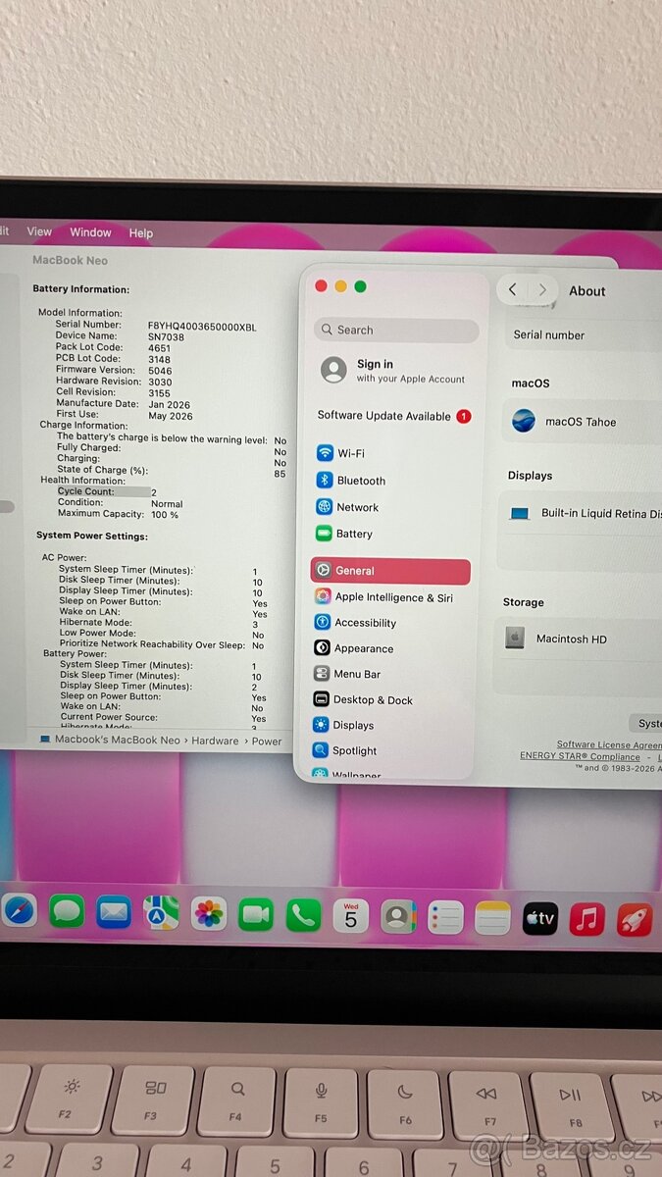Open Music from the Dock

587,919
